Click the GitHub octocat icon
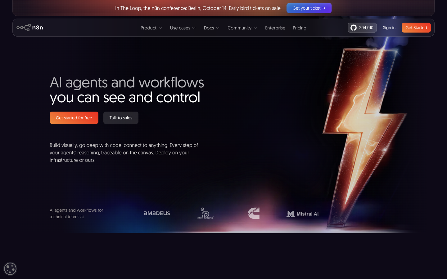Image resolution: width=447 pixels, height=279 pixels. coord(354,28)
